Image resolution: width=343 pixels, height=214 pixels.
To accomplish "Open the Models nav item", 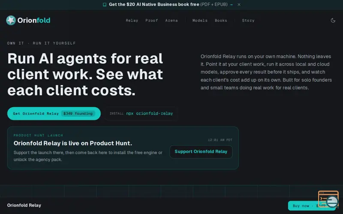I will tap(200, 21).
